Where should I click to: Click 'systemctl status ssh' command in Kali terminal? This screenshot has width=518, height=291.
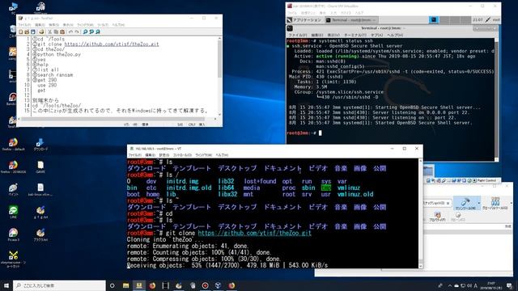click(x=346, y=41)
